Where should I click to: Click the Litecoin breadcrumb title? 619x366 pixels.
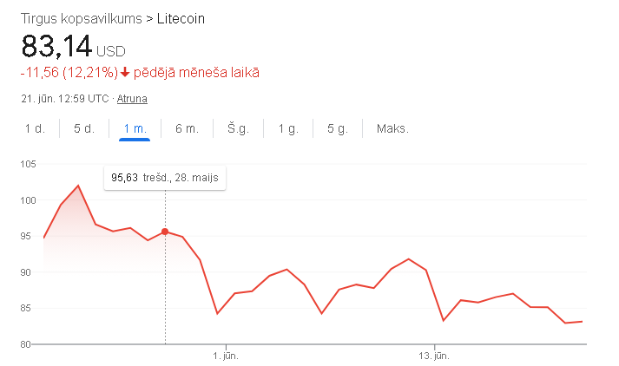coord(181,19)
